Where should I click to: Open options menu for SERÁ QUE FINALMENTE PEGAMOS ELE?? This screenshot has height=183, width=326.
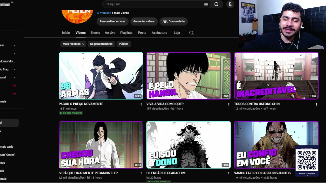141,174
